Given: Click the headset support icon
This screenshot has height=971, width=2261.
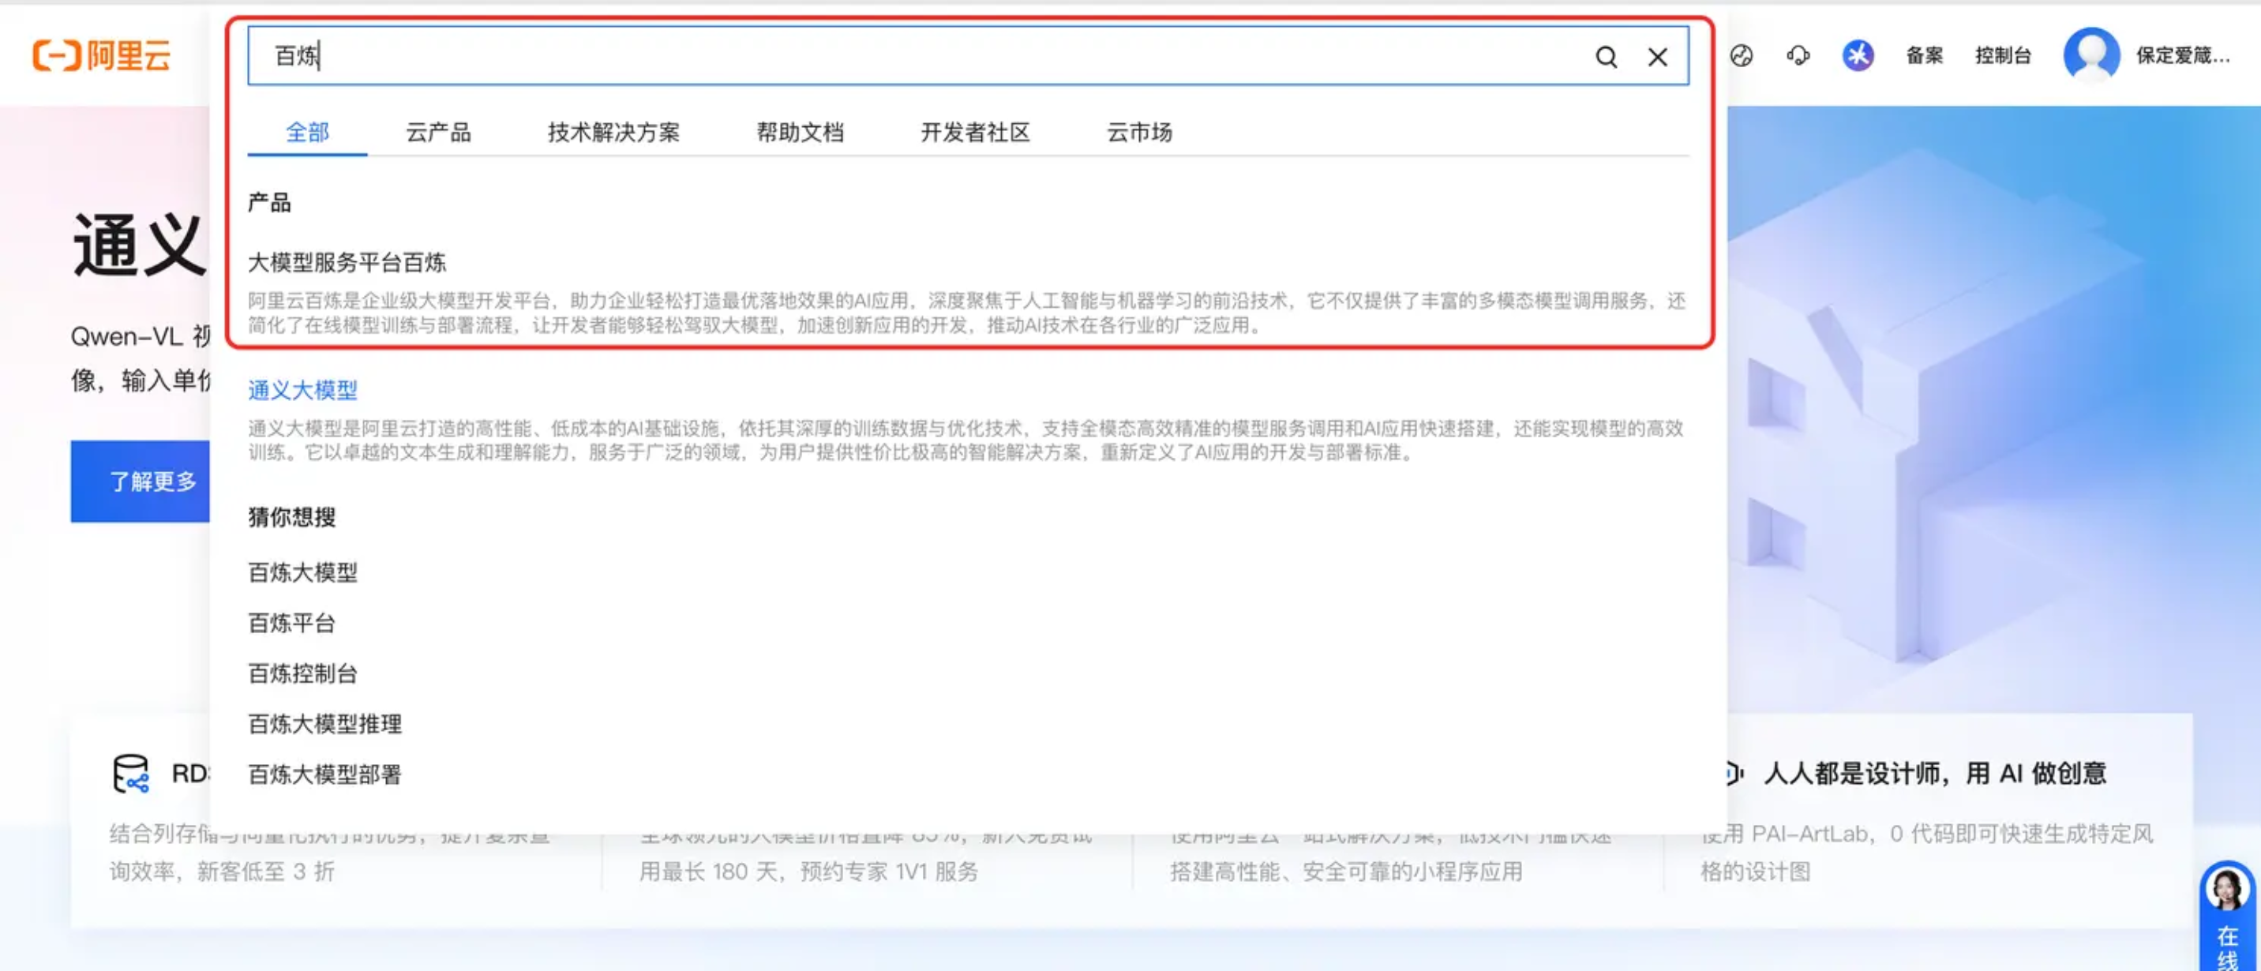Looking at the screenshot, I should click(x=1798, y=56).
